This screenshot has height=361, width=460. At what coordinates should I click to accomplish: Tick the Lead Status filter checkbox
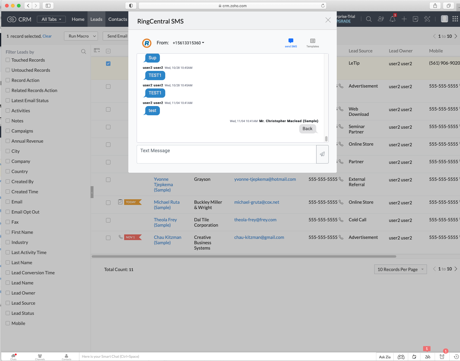tap(8, 313)
